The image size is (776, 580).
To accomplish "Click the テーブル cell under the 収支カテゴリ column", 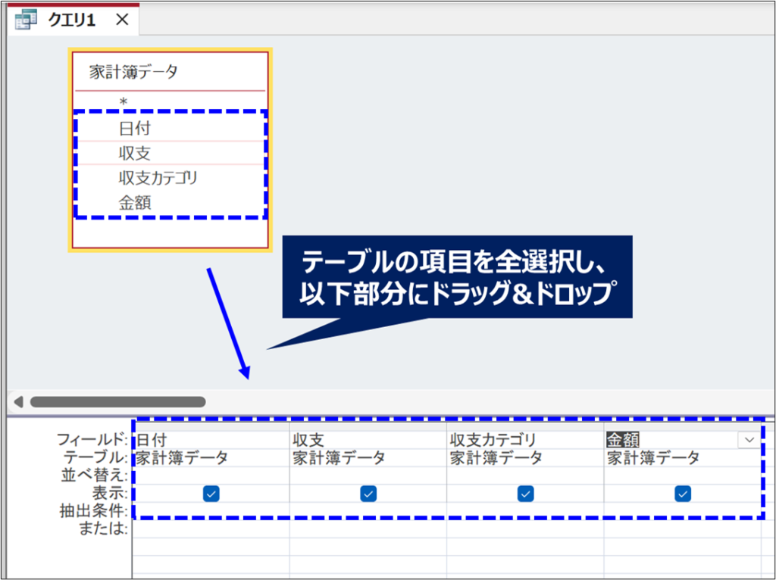I will [525, 458].
